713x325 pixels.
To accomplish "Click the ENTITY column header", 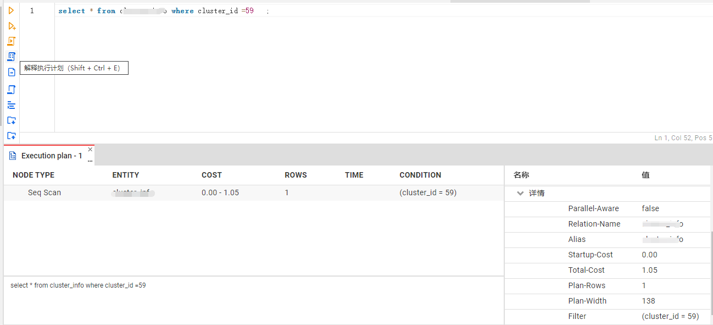I will click(126, 175).
